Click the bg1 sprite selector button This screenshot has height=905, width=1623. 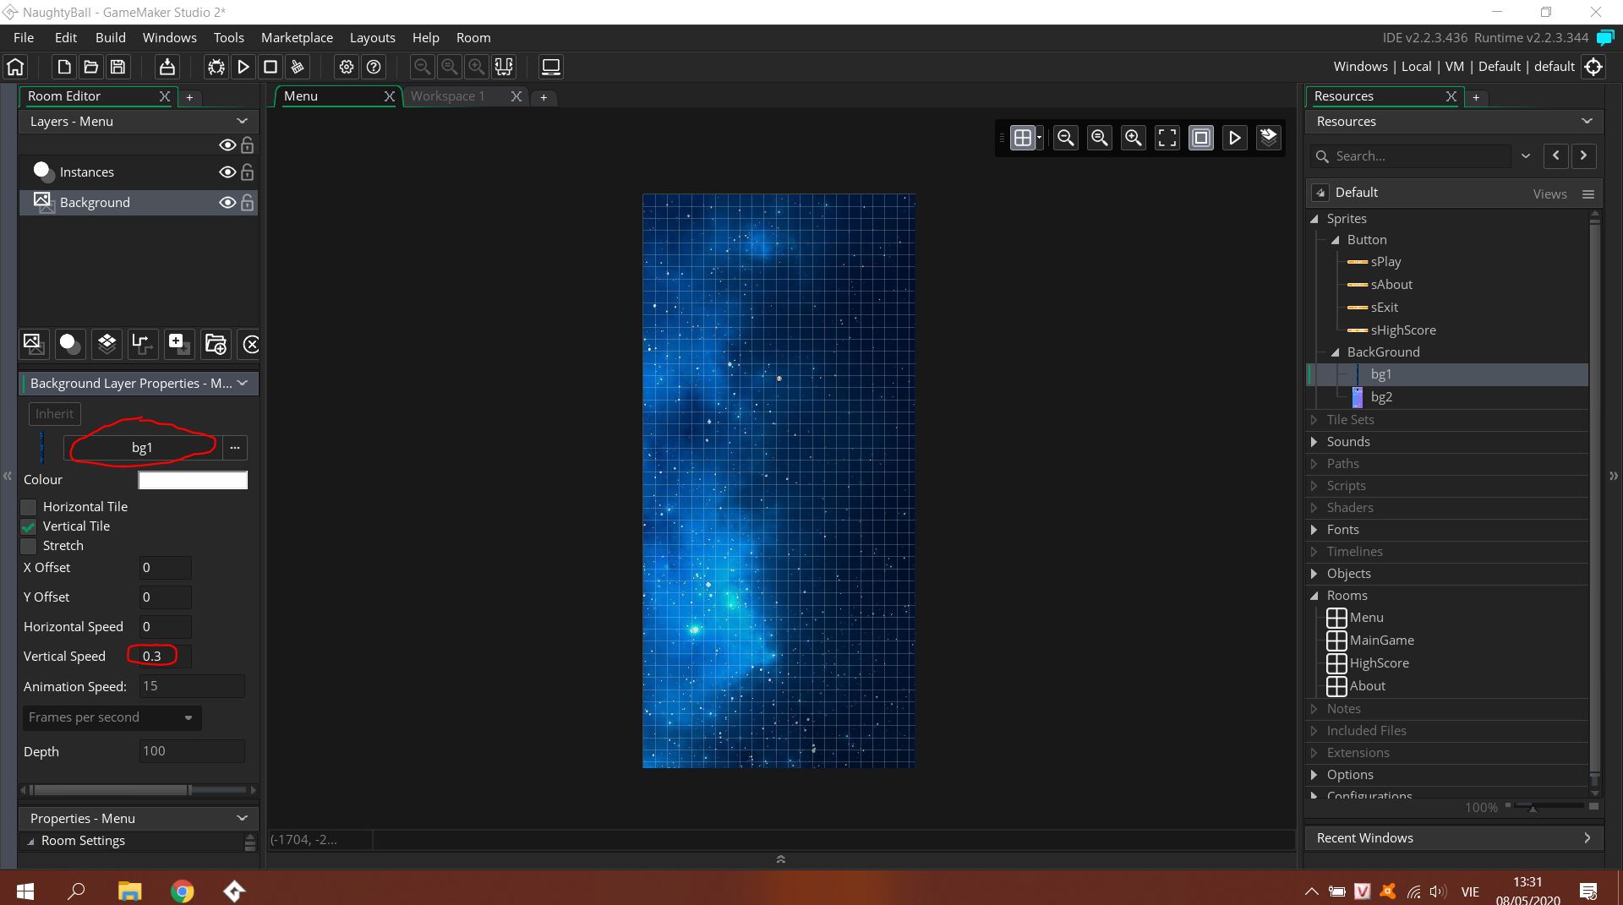click(142, 448)
